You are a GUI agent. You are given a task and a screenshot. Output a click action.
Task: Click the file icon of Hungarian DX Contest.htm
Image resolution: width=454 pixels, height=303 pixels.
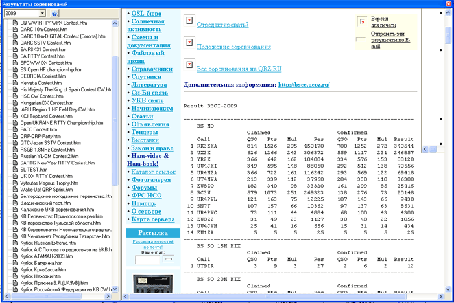point(15,103)
